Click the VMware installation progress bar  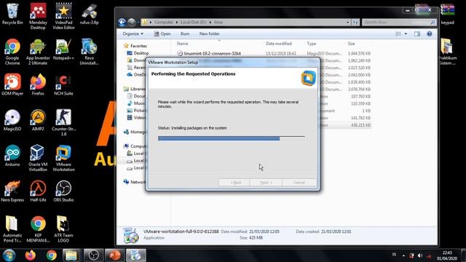pyautogui.click(x=232, y=138)
